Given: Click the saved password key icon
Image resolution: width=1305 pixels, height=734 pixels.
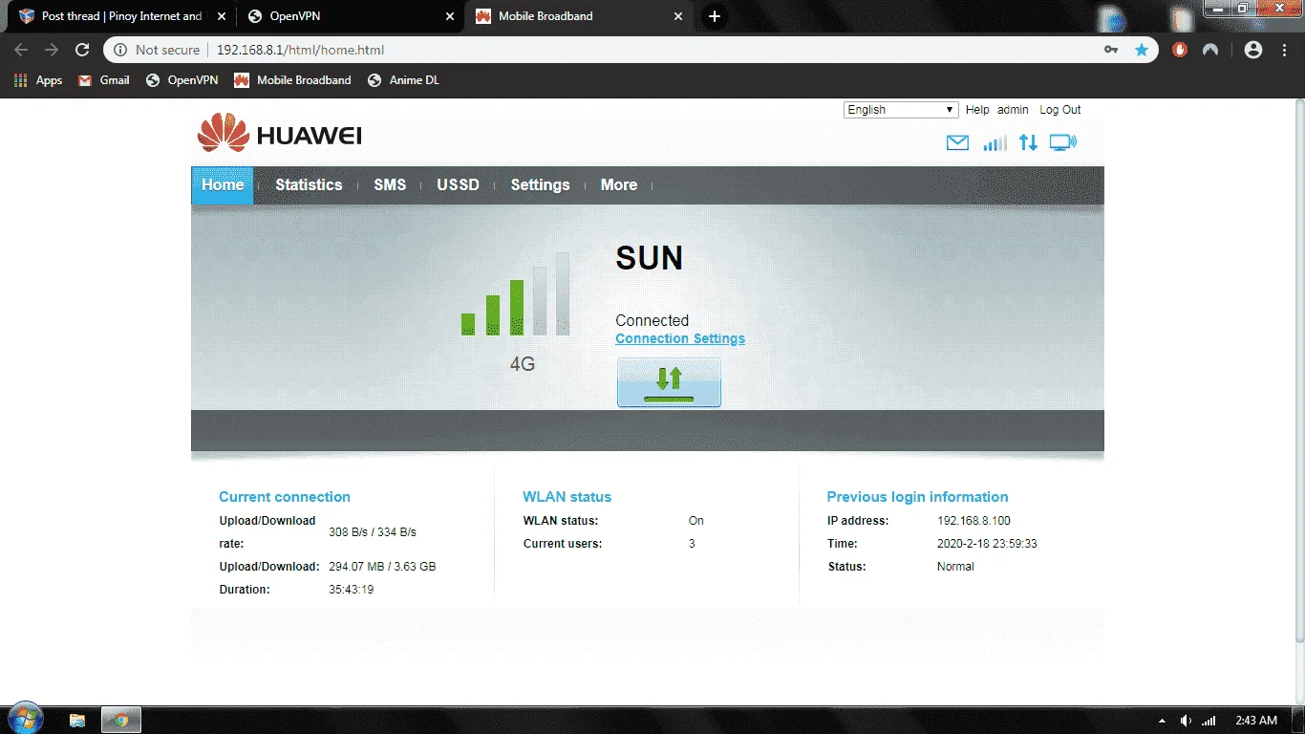Looking at the screenshot, I should point(1111,50).
